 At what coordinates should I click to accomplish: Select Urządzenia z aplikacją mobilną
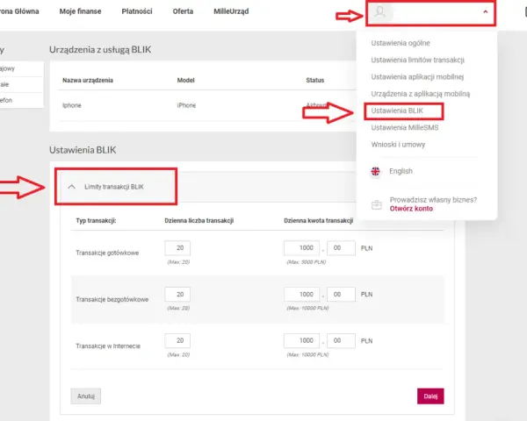coord(421,94)
